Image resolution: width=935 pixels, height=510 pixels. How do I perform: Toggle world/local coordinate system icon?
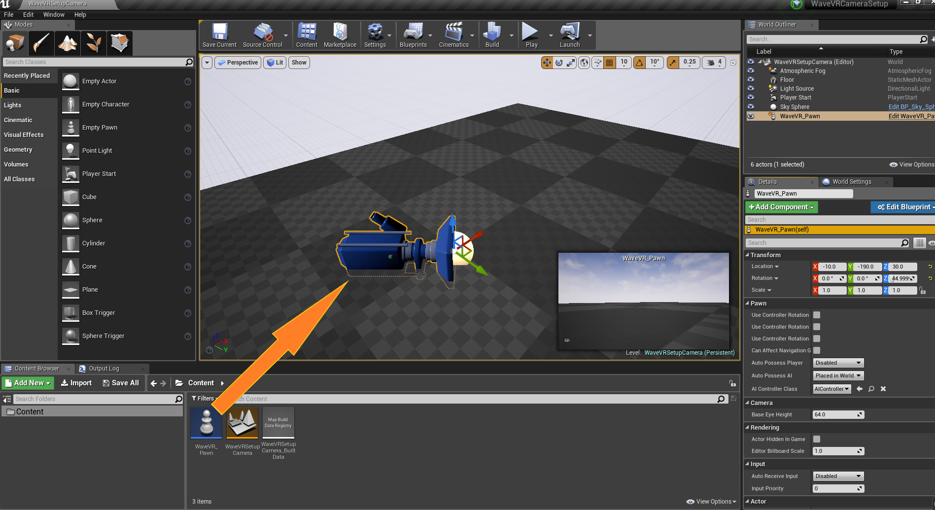[584, 63]
